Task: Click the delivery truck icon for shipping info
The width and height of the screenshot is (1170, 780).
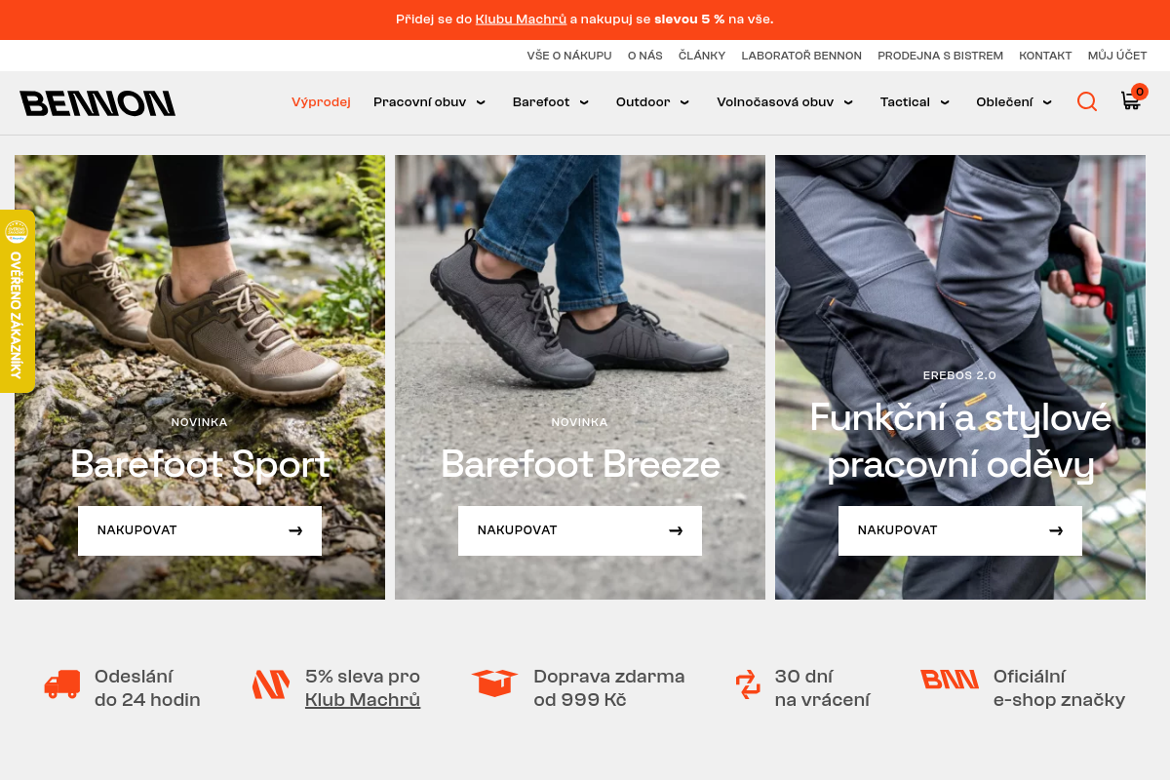Action: (60, 685)
